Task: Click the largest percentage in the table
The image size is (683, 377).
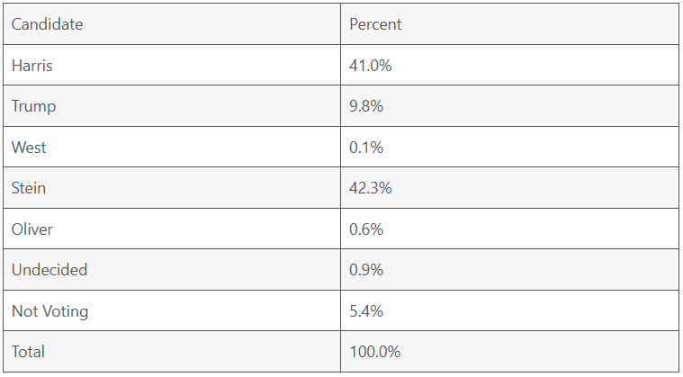Action: [x=370, y=188]
